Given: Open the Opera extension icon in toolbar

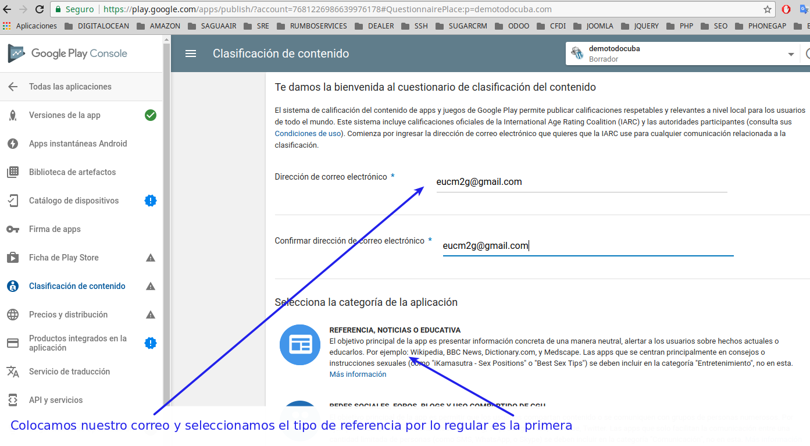Looking at the screenshot, I should 786,9.
